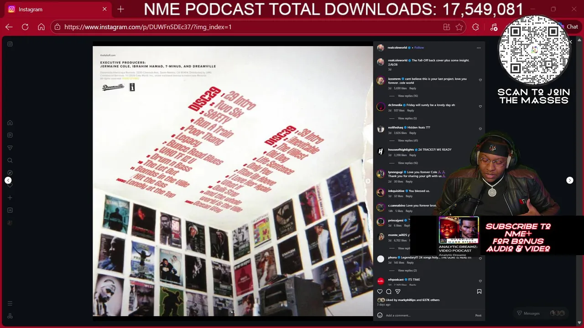Share the post via paper-plane icon

(x=398, y=292)
